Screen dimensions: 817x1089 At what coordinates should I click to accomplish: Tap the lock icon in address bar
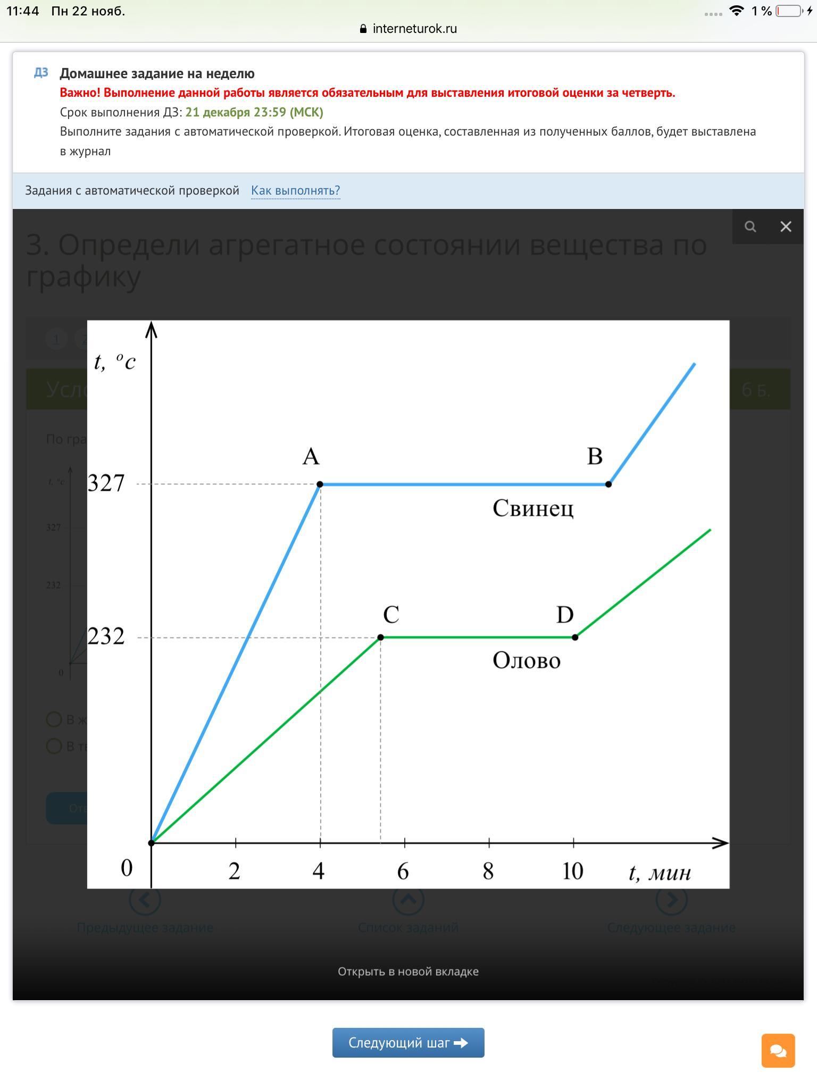coord(363,29)
